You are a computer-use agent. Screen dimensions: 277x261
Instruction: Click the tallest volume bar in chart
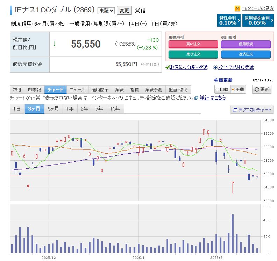(233, 233)
